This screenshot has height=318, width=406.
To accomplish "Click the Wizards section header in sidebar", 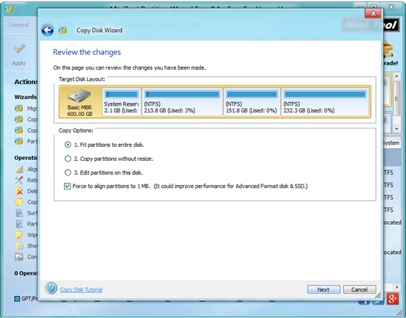I will click(26, 97).
